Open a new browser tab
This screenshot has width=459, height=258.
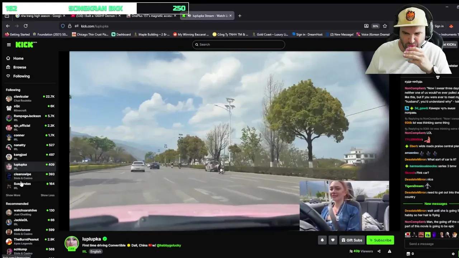click(240, 16)
